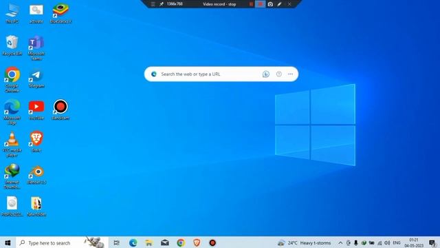Viewport: 440px width, 248px height.
Task: Open the clock and calendar flyout
Action: [414, 243]
